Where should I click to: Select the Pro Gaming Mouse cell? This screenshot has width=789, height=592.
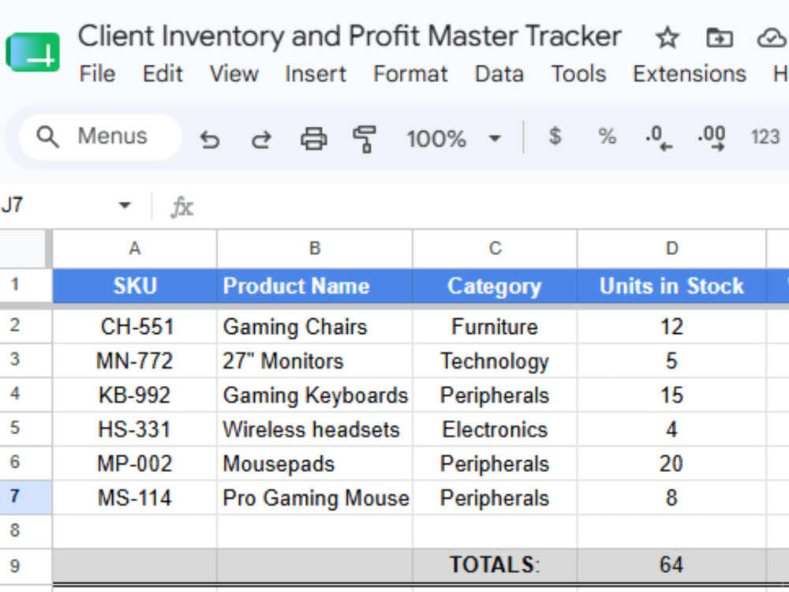click(x=315, y=498)
